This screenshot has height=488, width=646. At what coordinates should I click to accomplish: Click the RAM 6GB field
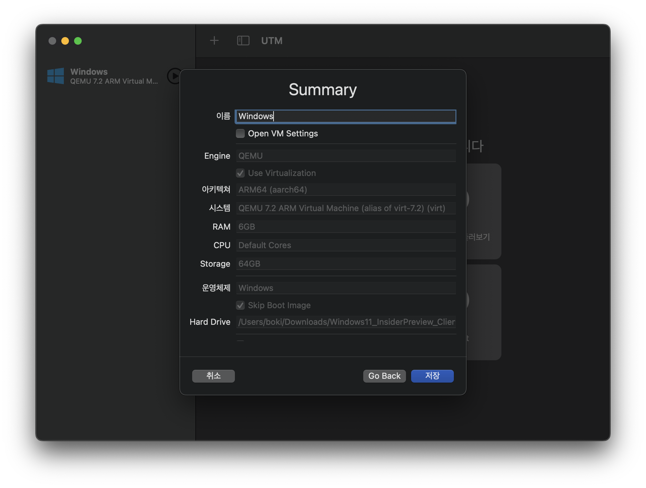point(345,227)
